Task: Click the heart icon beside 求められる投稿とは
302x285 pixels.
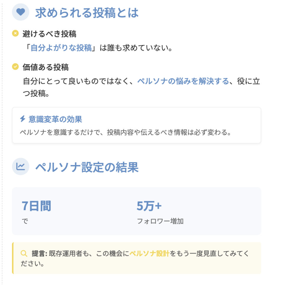Action: coord(20,12)
